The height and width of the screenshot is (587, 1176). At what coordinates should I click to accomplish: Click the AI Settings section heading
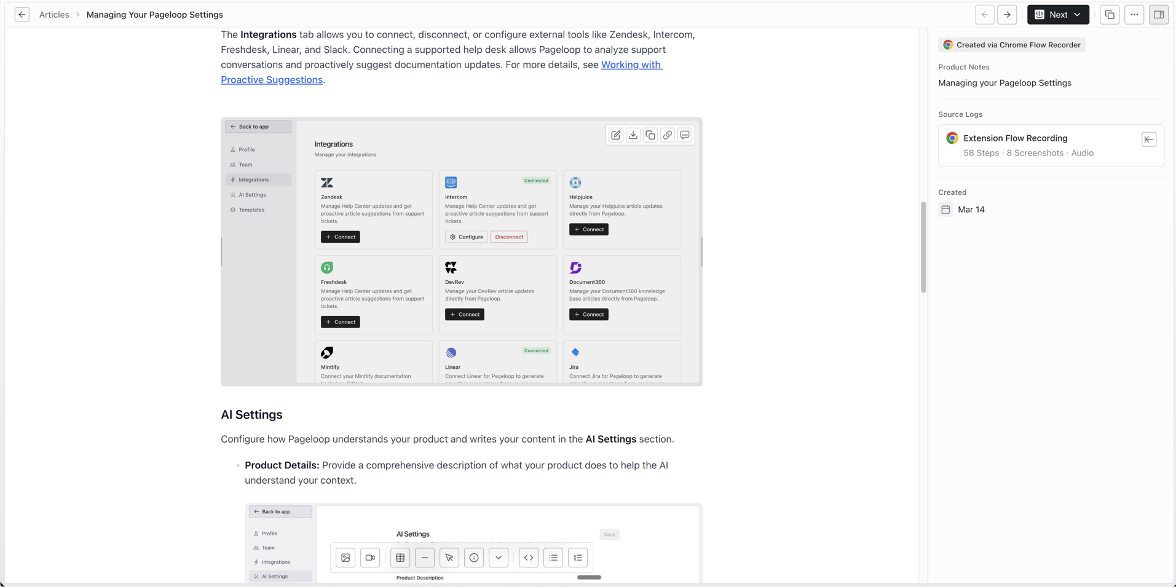251,414
